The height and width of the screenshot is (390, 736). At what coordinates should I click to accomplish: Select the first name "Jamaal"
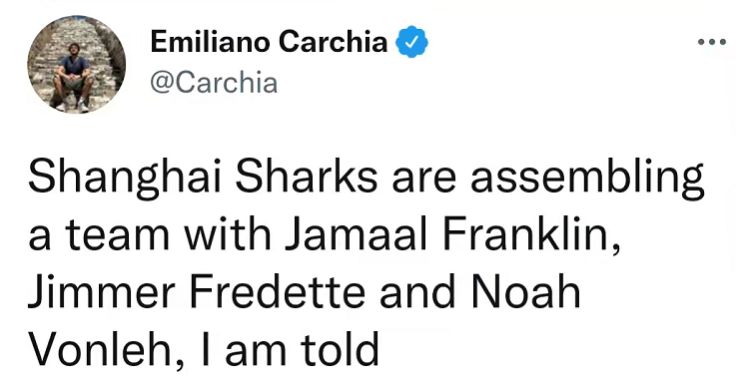[357, 234]
